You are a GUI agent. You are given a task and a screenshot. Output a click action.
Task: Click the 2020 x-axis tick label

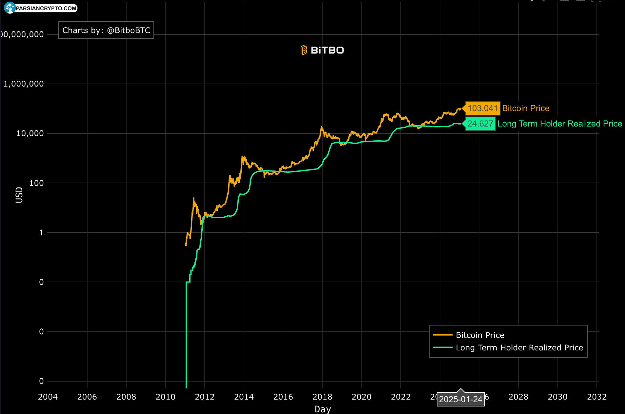[362, 397]
